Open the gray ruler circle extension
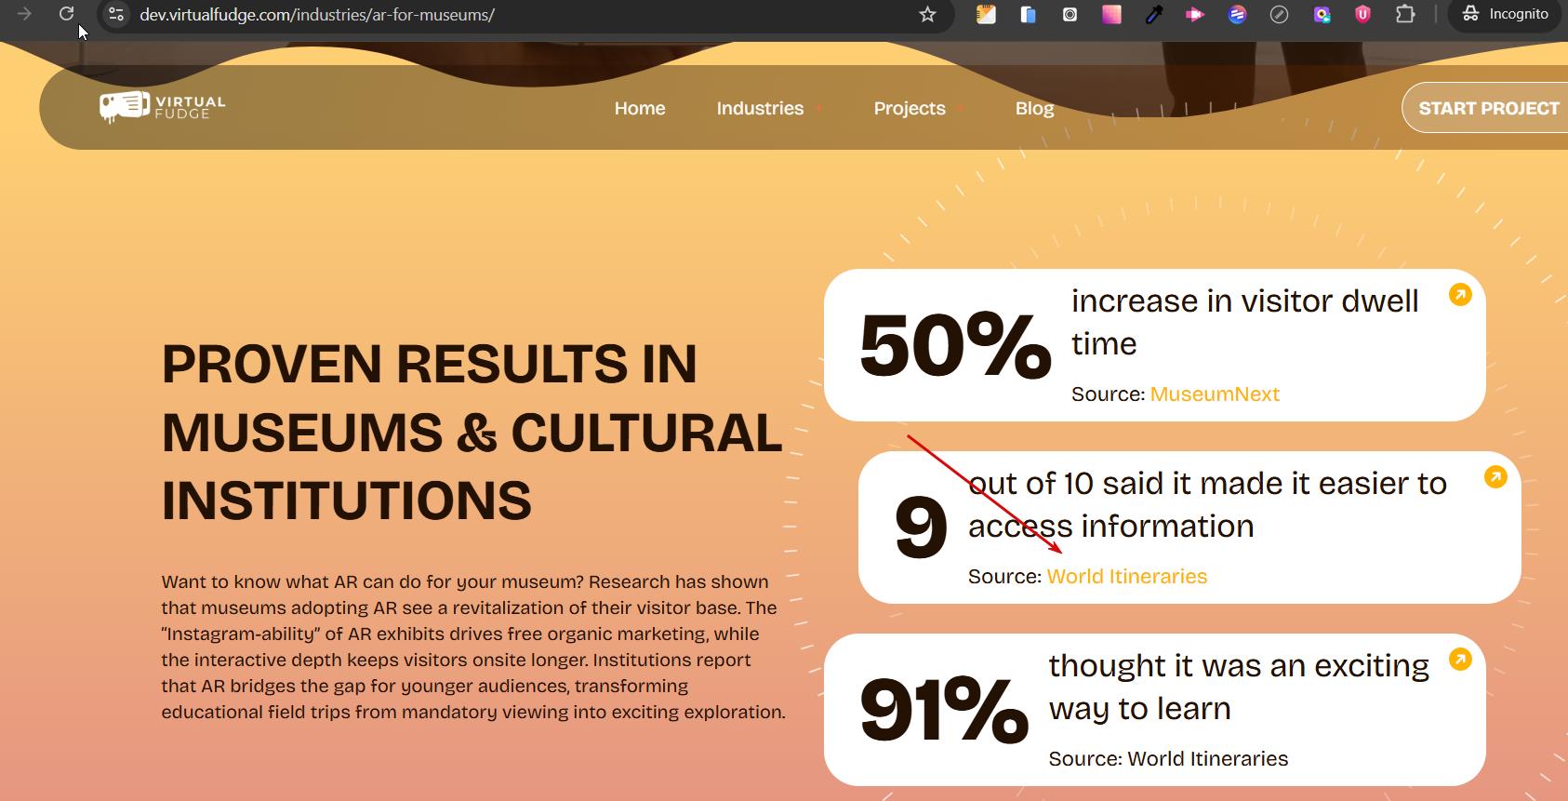This screenshot has width=1568, height=801. click(x=1280, y=14)
